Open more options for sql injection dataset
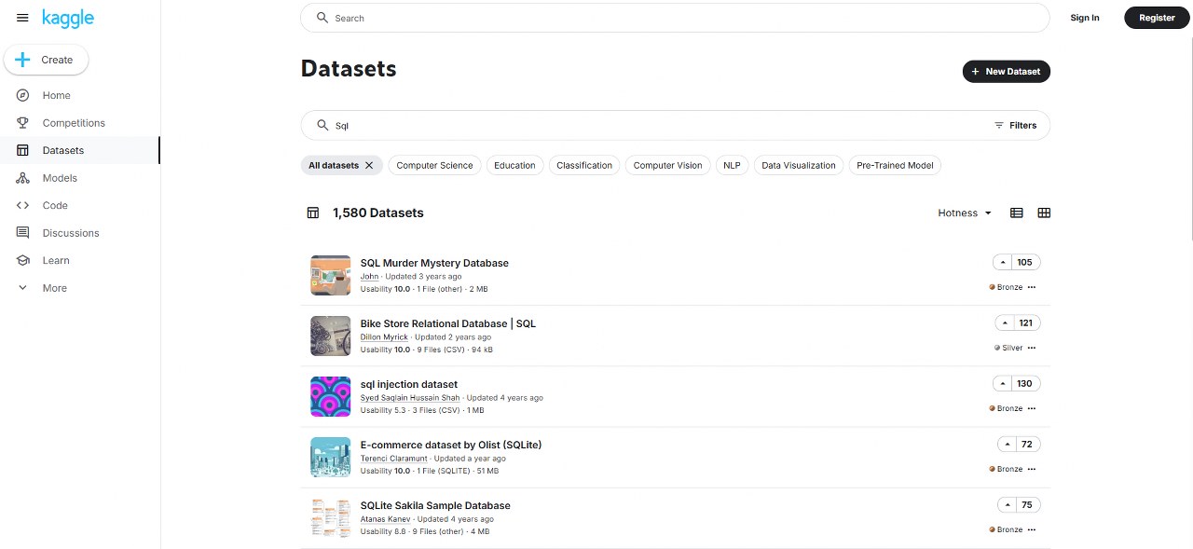The height and width of the screenshot is (549, 1193). (1032, 408)
